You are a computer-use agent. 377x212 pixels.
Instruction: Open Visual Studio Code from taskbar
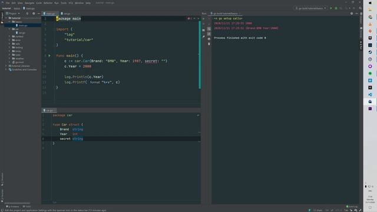pos(370,94)
